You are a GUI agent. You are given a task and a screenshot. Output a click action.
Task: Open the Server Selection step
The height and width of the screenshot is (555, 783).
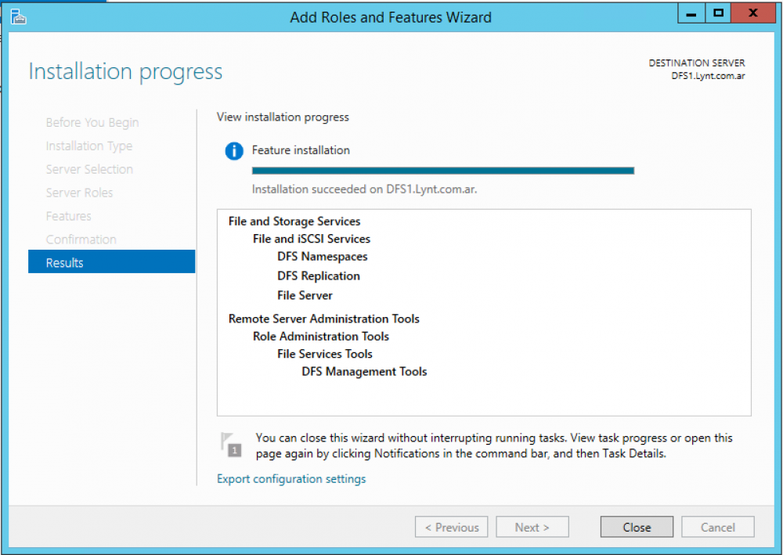click(89, 169)
